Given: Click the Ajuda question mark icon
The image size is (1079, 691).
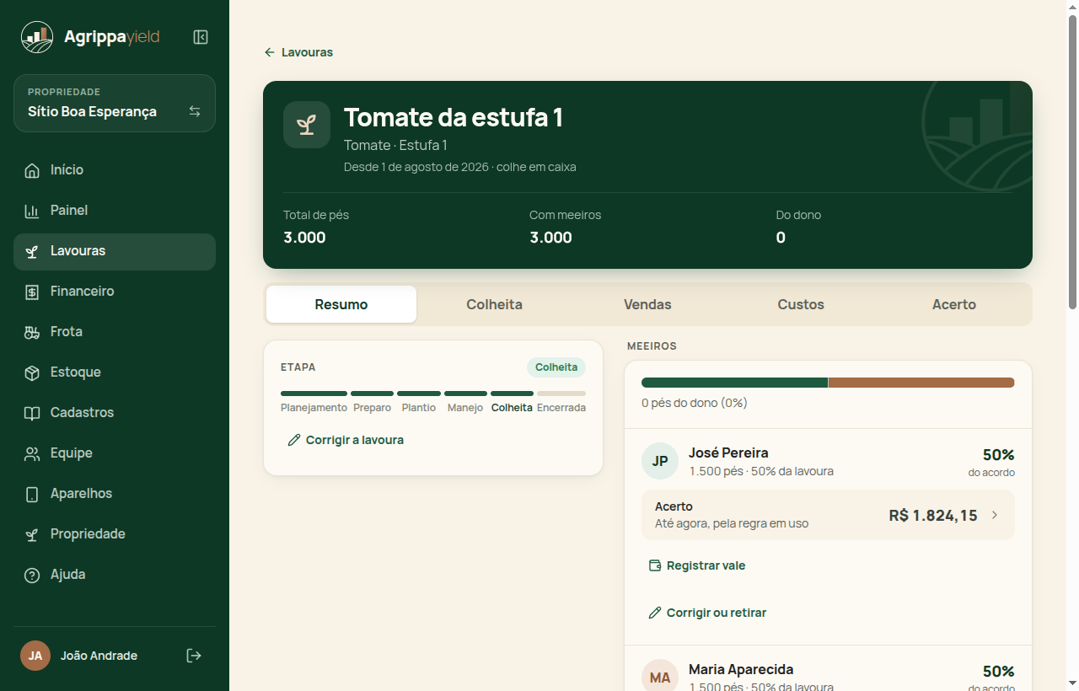Looking at the screenshot, I should pos(32,575).
